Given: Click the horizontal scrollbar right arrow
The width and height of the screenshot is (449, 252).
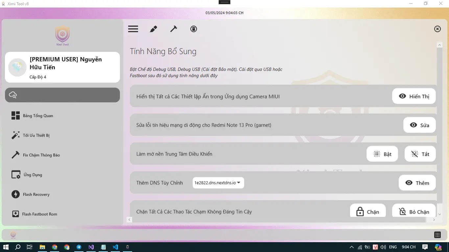Looking at the screenshot, I should pyautogui.click(x=434, y=220).
